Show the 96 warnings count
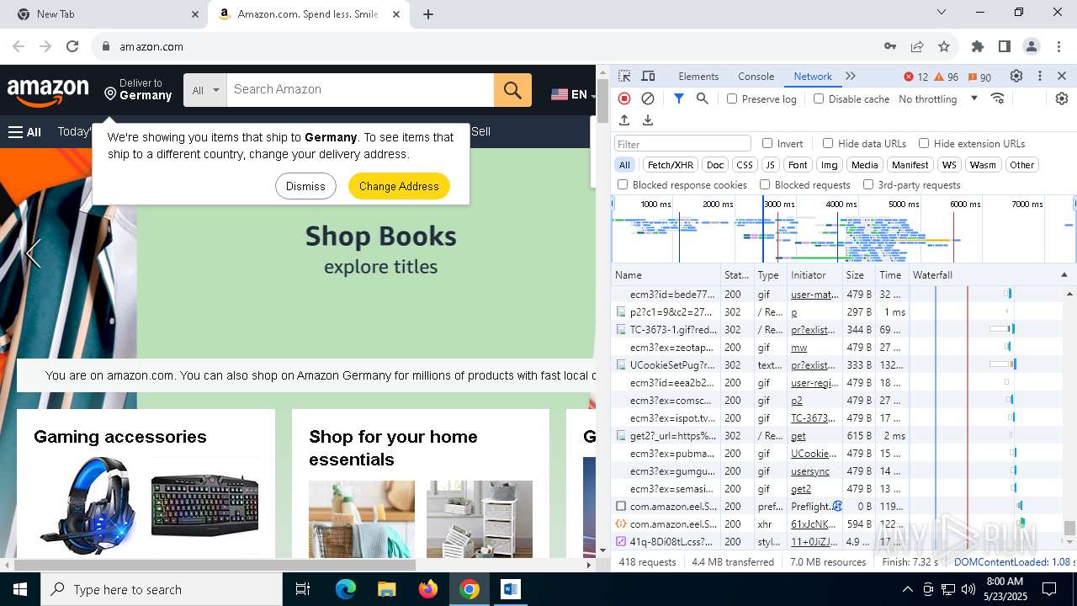The image size is (1077, 606). pos(947,77)
